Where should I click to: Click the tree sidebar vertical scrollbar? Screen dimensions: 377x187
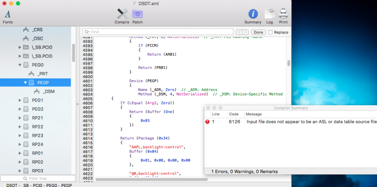tap(74, 53)
